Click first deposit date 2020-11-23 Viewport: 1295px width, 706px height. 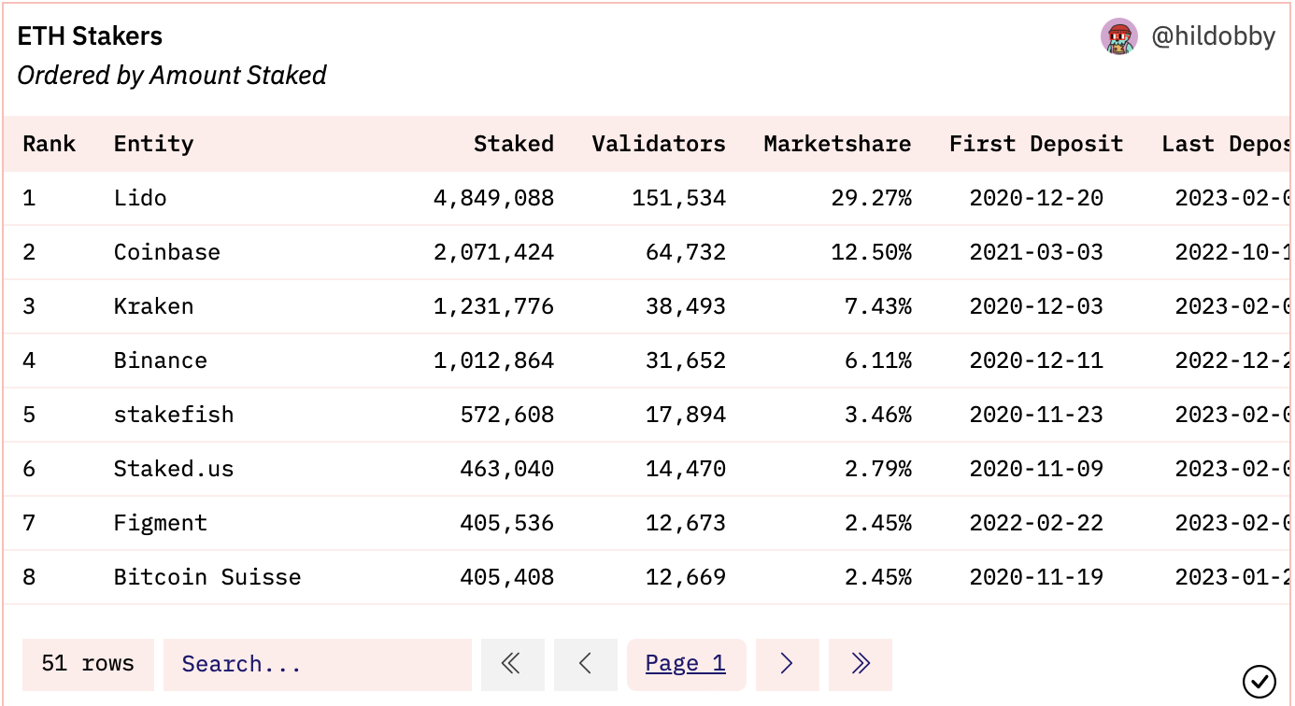click(x=1036, y=415)
